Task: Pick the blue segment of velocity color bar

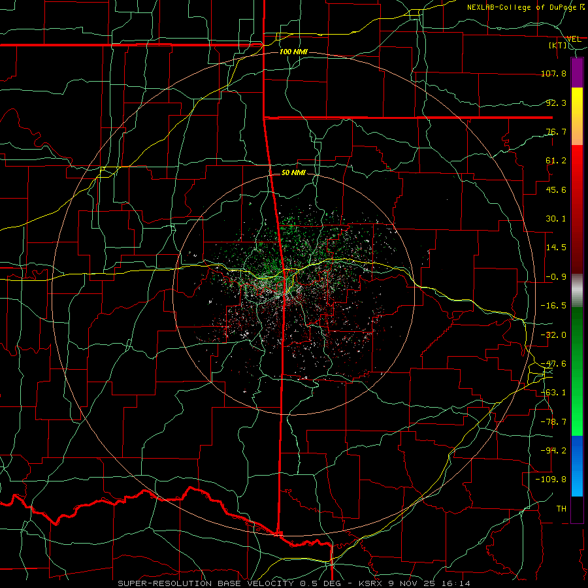Action: coord(577,466)
